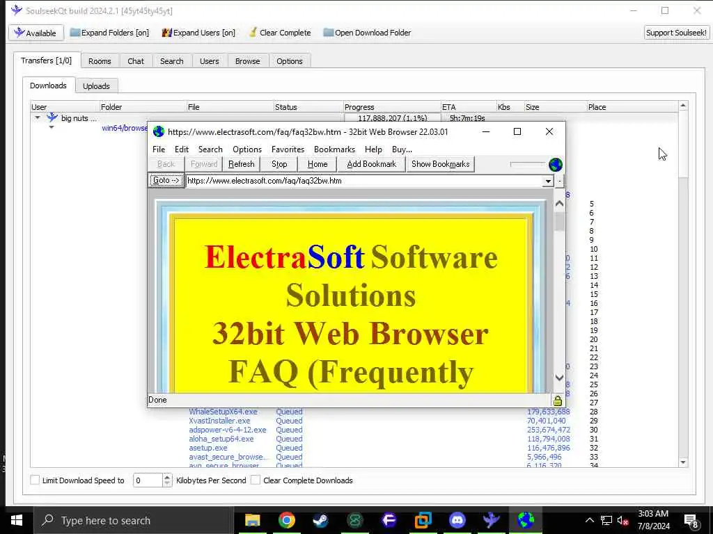713x534 pixels.
Task: Click the Clear Complete broom button
Action: click(280, 33)
